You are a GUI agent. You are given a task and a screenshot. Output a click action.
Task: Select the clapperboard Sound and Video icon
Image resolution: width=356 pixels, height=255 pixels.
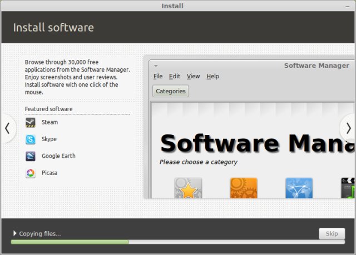click(348, 188)
